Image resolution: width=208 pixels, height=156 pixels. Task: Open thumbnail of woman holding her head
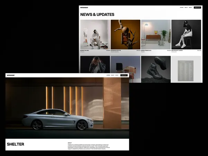(x=95, y=64)
